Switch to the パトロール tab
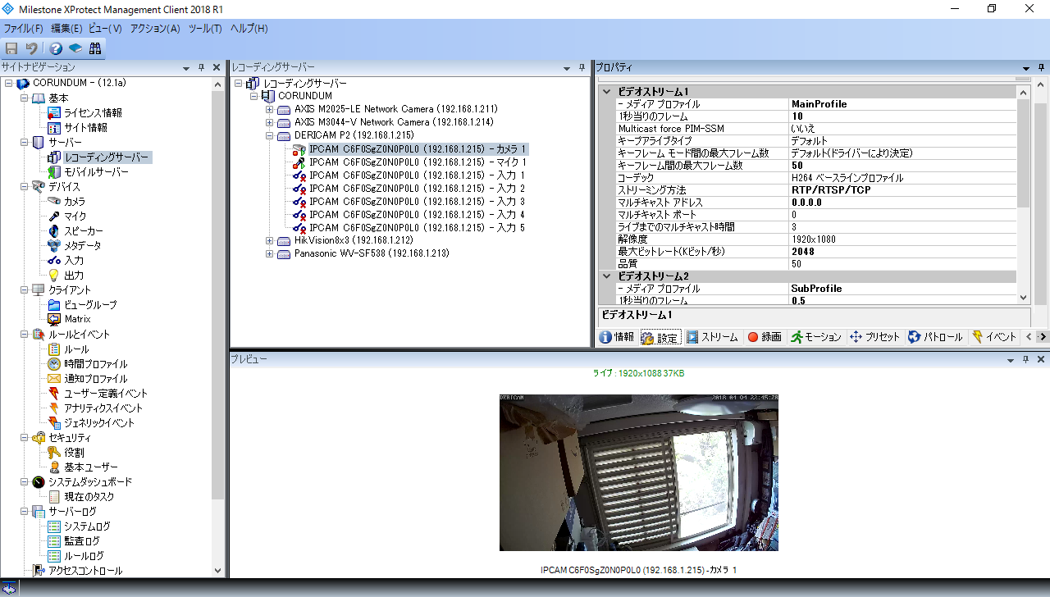 point(936,337)
